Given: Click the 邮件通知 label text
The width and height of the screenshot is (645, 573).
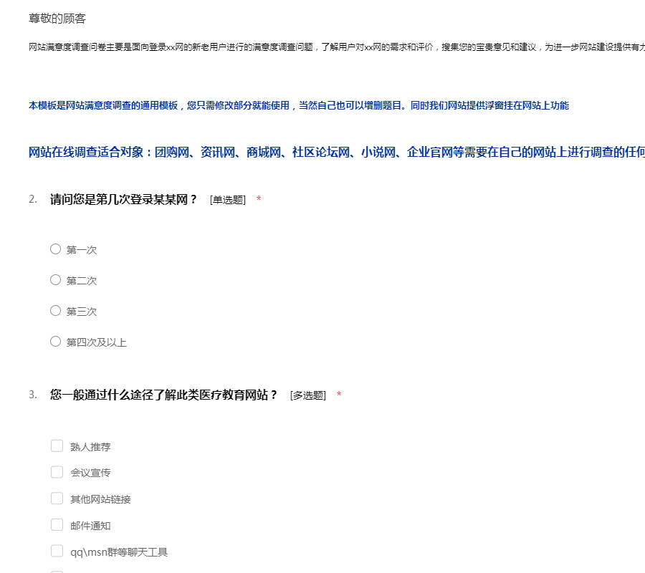Looking at the screenshot, I should pyautogui.click(x=90, y=526).
